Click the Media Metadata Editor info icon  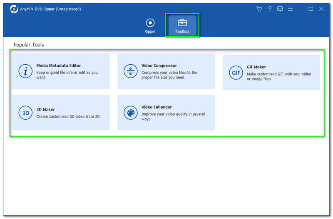(25, 71)
